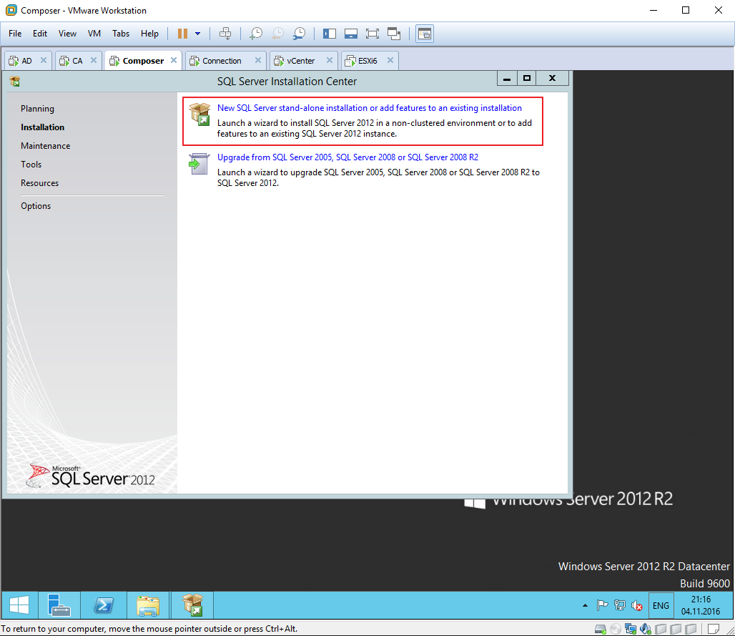This screenshot has height=636, width=735.
Task: Close the Composer tab
Action: [x=174, y=60]
